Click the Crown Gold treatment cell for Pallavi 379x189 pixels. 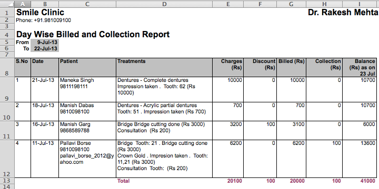164,159
